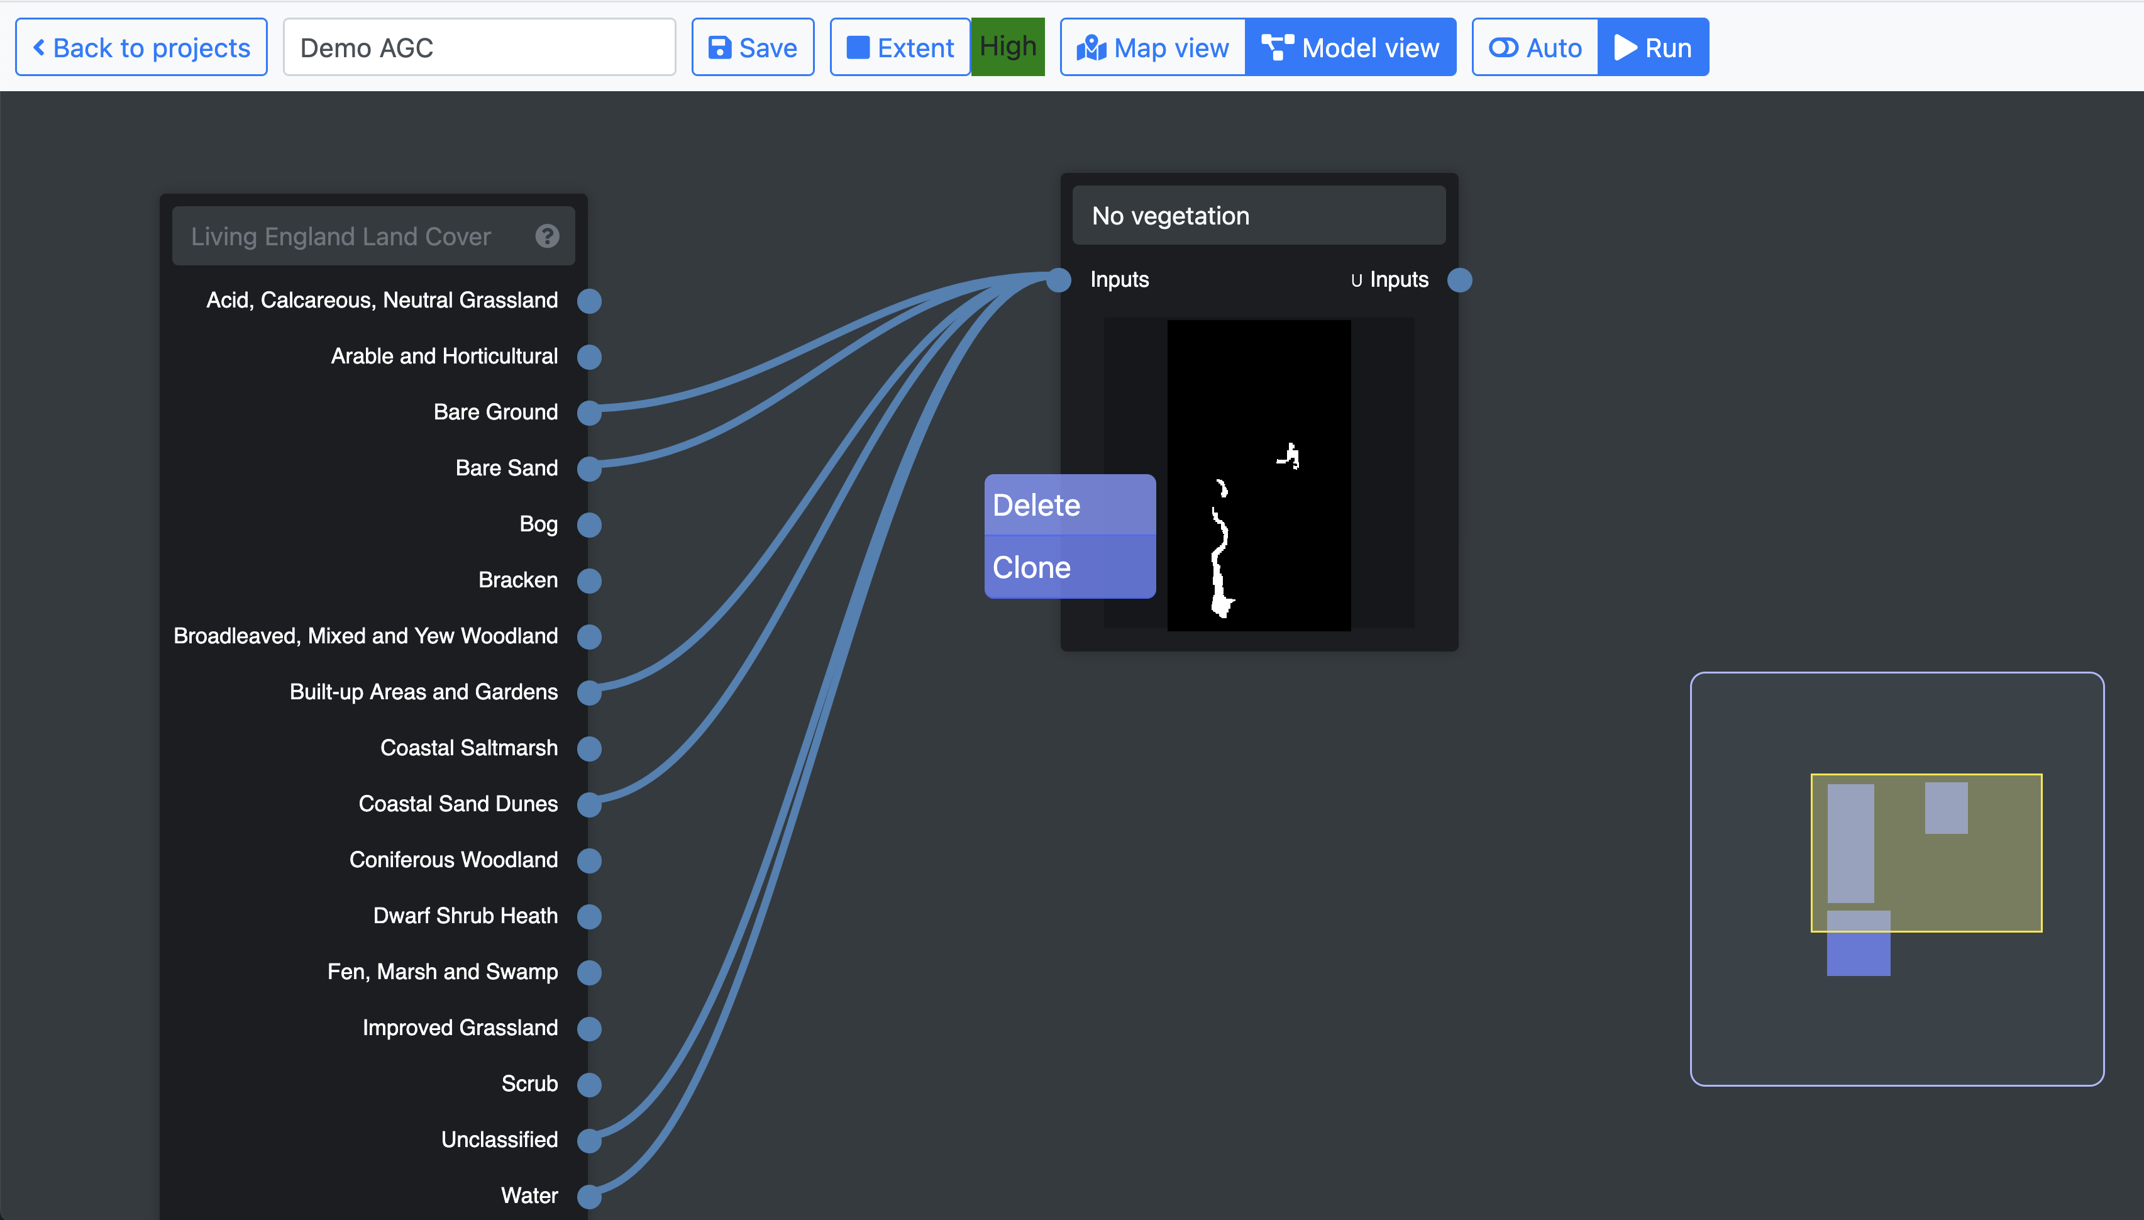Toggle Auto run mode

point(1535,48)
